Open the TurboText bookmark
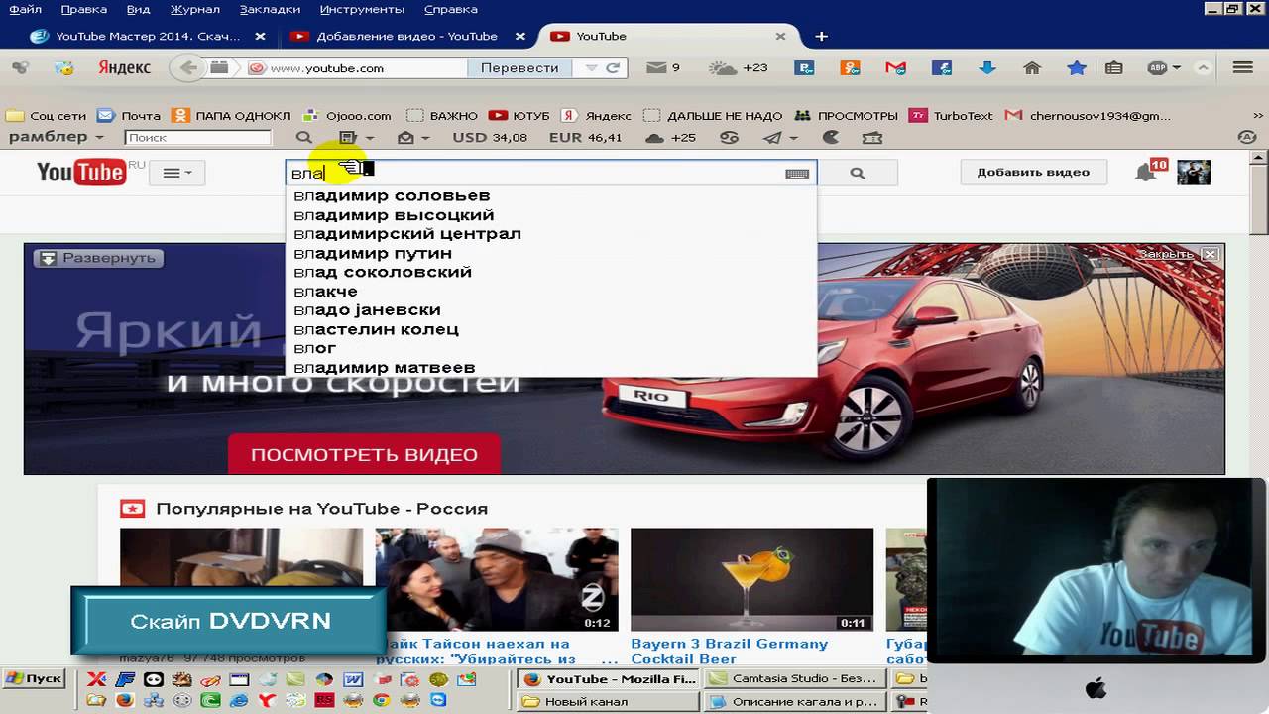 coord(952,116)
